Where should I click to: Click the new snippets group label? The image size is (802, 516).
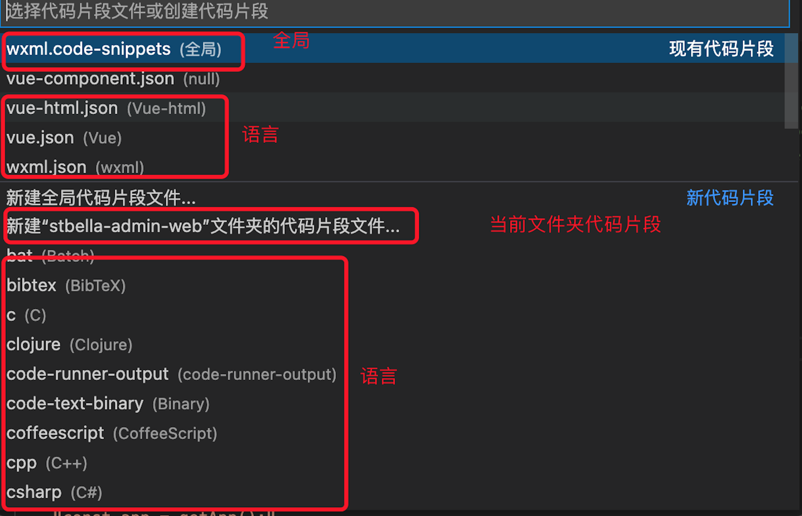(x=730, y=197)
